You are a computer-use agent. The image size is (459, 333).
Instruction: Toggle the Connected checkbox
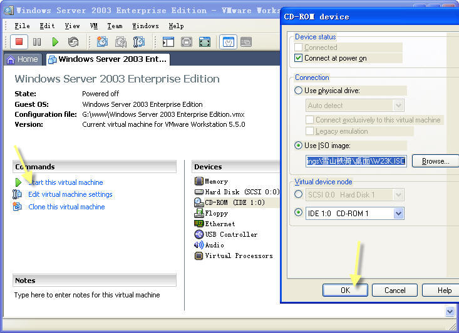click(298, 47)
